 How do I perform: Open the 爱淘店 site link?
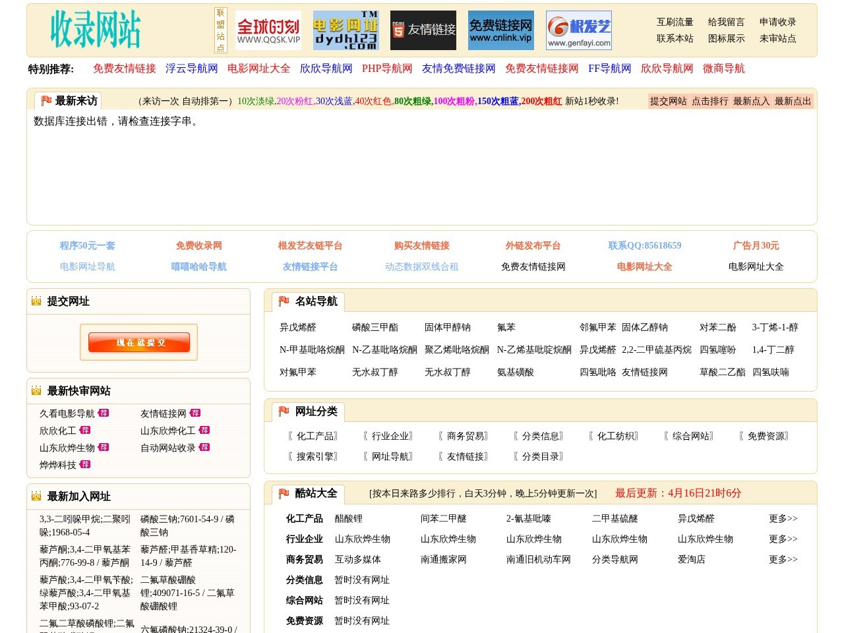coord(692,559)
